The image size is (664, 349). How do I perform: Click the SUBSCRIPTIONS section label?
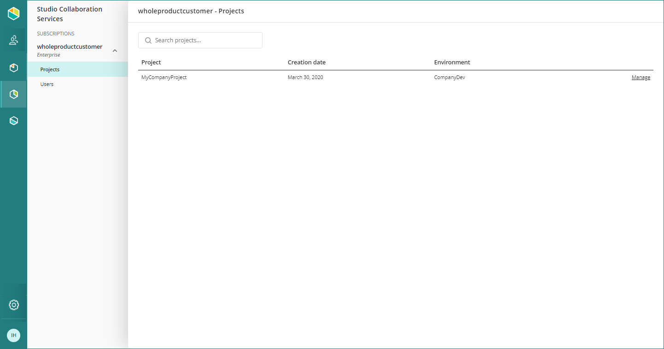pos(56,34)
